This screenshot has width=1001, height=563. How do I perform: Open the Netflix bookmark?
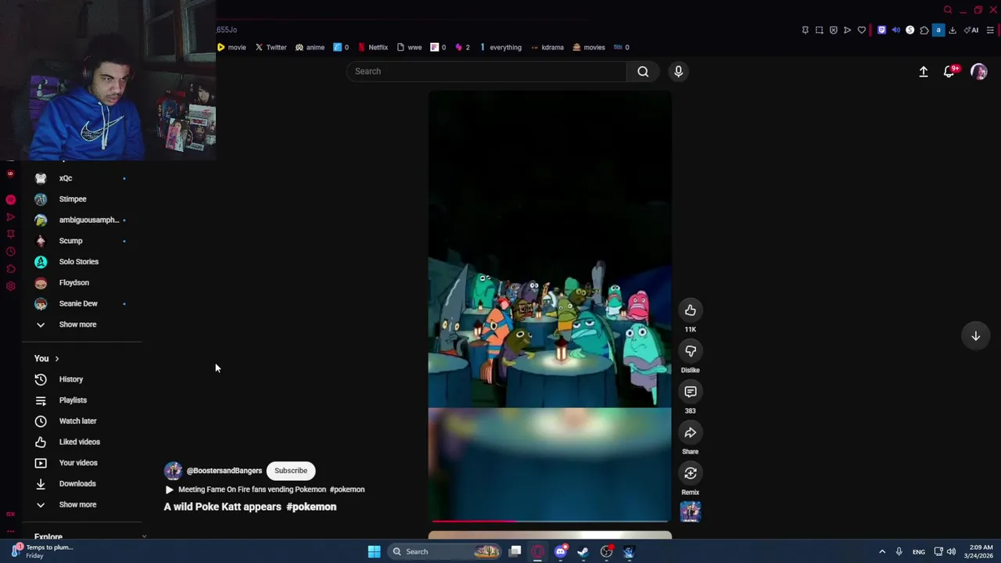point(373,47)
